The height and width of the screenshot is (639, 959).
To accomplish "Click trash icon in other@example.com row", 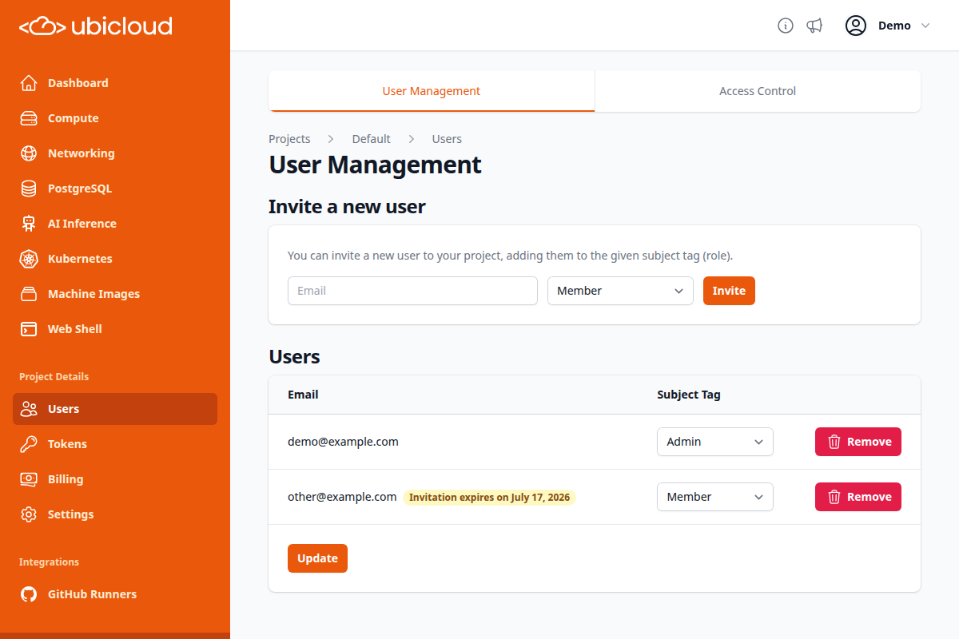I will 834,497.
